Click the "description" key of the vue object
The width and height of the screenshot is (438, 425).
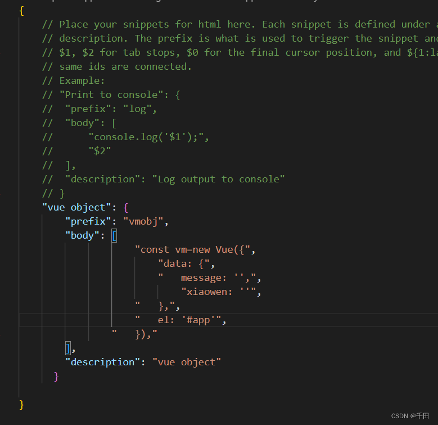pyautogui.click(x=102, y=362)
